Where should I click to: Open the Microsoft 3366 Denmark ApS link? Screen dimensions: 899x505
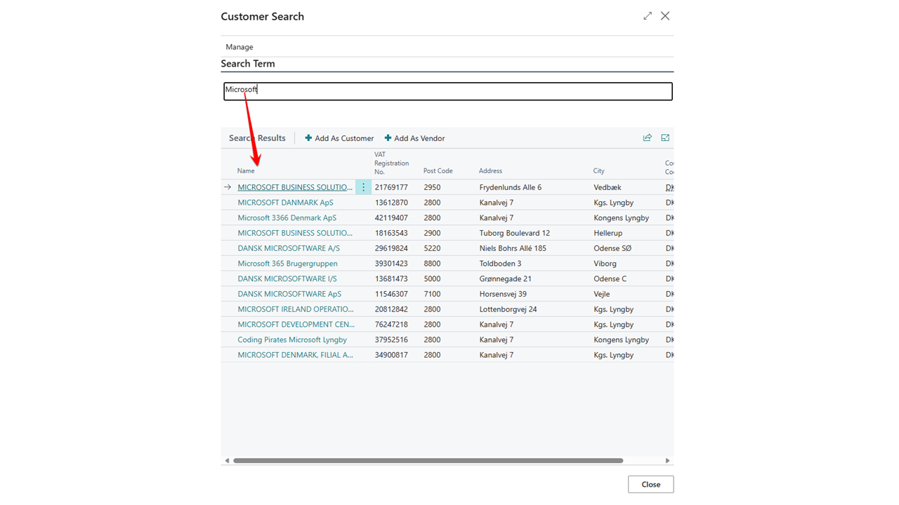(287, 218)
